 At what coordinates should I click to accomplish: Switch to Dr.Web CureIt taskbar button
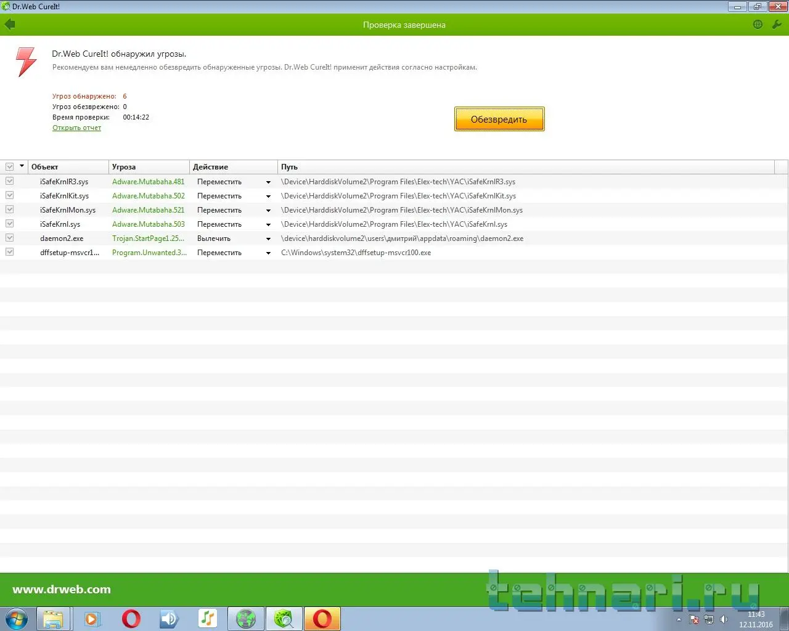[x=284, y=619]
